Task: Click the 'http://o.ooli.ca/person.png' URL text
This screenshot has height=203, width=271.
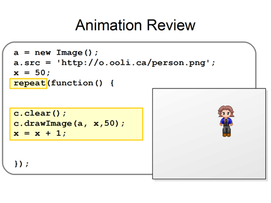Action: tap(133, 63)
